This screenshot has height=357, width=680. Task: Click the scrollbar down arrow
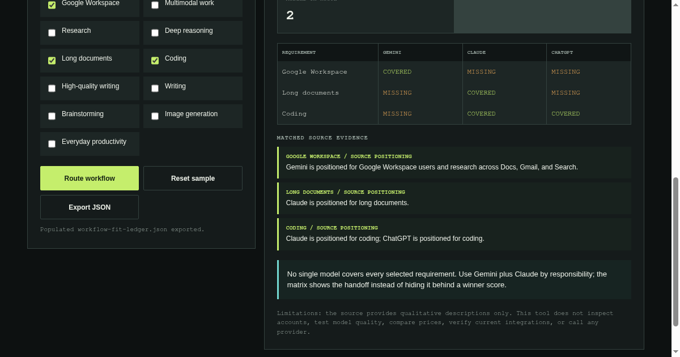pyautogui.click(x=675, y=352)
